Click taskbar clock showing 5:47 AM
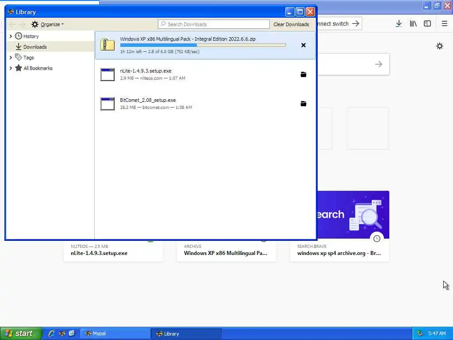The image size is (453, 340). pyautogui.click(x=437, y=333)
